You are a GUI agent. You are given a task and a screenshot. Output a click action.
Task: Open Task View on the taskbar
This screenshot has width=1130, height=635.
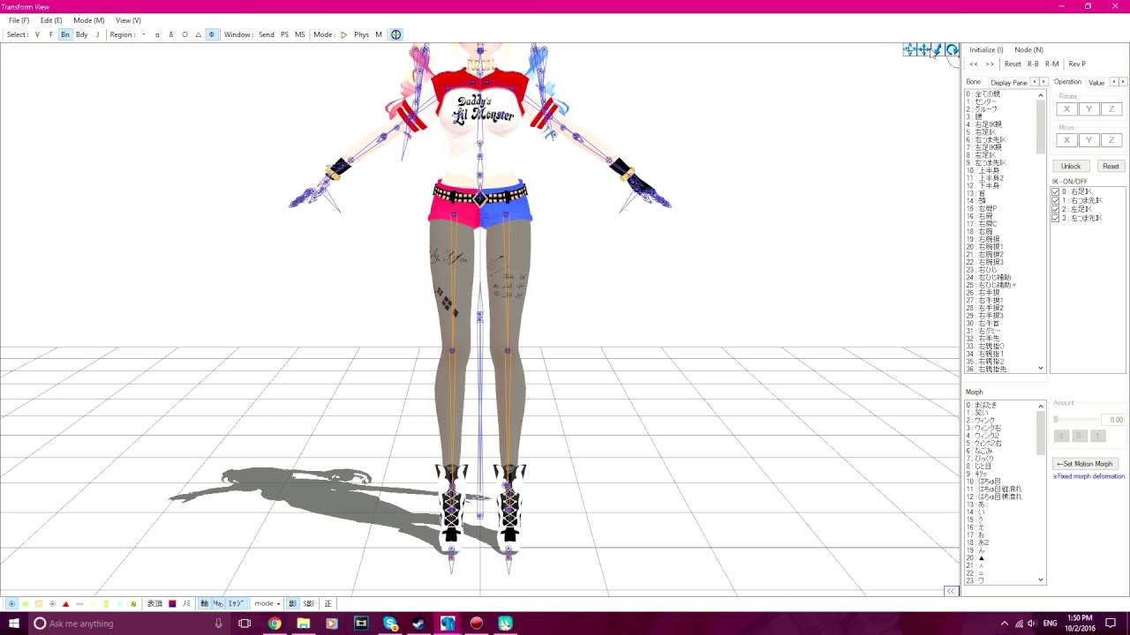pyautogui.click(x=245, y=624)
